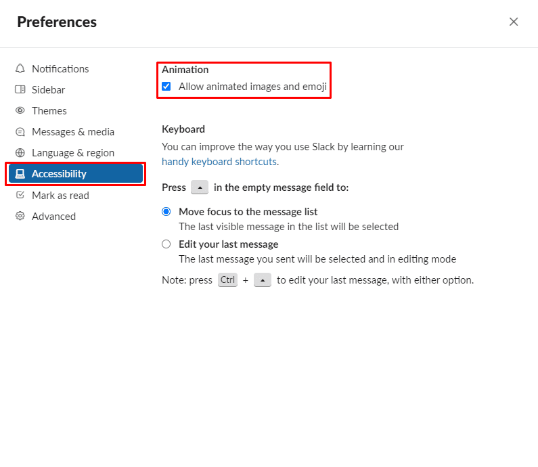Click the Mark as read checkmark icon

click(x=20, y=195)
